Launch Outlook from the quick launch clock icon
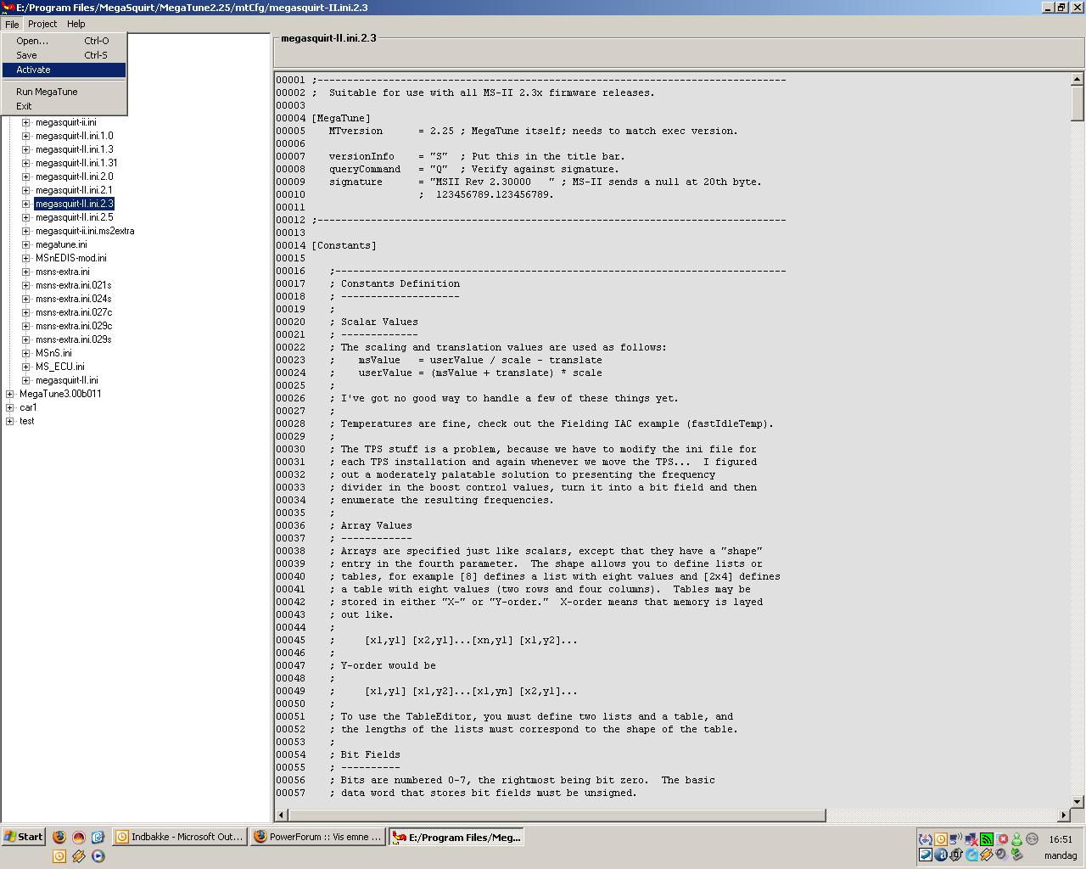This screenshot has width=1086, height=869. (x=59, y=856)
